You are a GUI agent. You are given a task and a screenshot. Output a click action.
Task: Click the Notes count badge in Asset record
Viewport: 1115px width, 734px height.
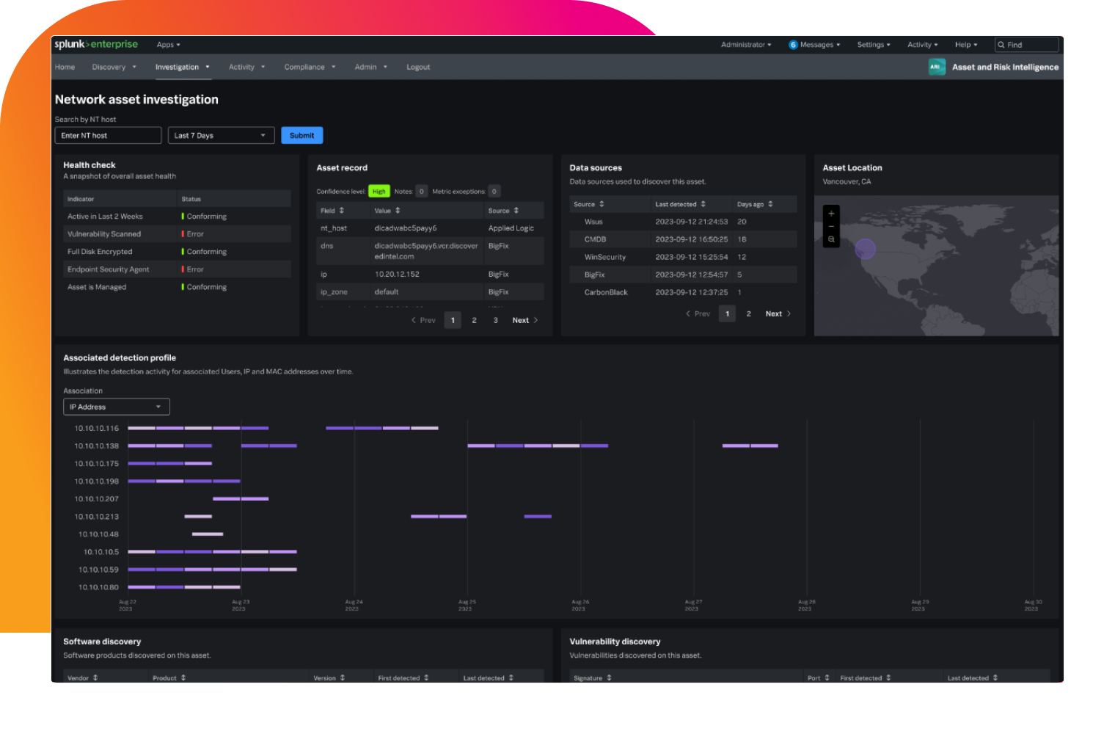coord(421,191)
